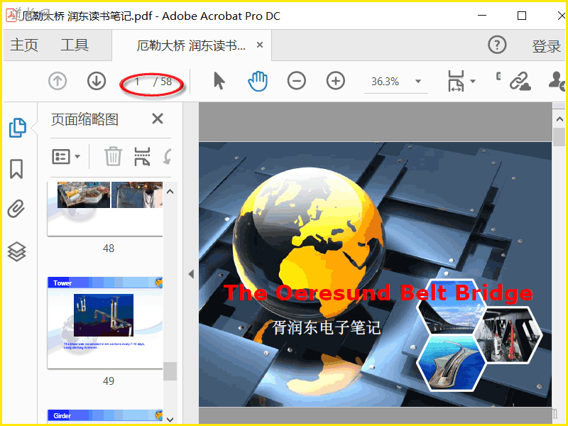Open thumbnail options menu icon

[66, 156]
